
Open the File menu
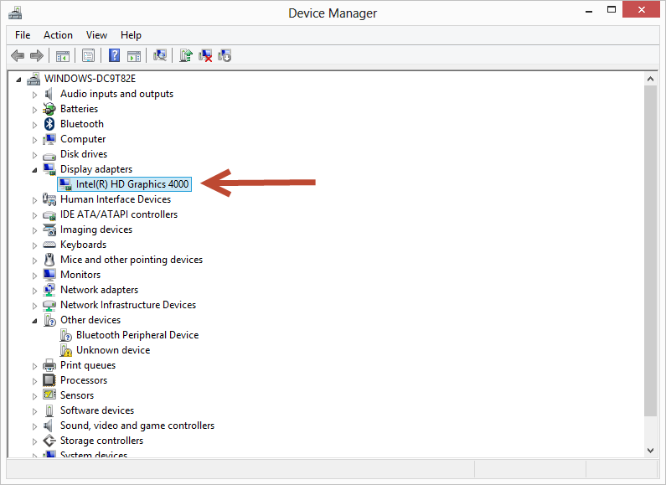(23, 35)
